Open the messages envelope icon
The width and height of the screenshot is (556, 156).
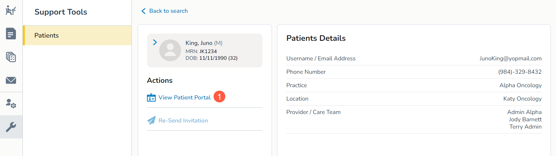[11, 80]
